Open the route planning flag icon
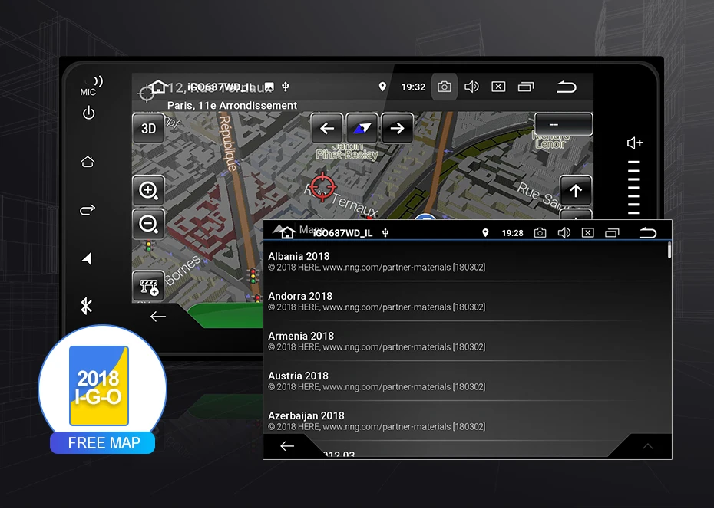 (148, 287)
